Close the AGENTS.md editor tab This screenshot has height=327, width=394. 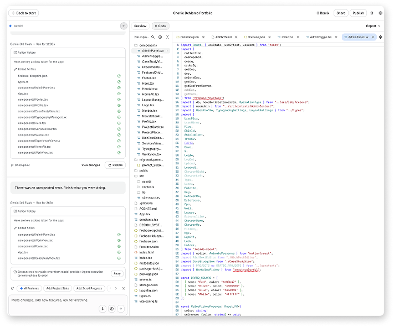[236, 37]
